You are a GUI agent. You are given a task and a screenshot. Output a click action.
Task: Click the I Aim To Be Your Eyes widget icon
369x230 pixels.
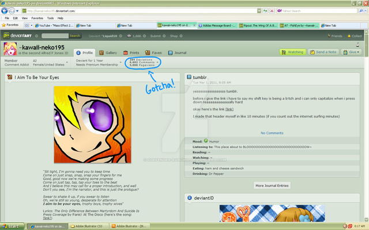tap(10, 77)
